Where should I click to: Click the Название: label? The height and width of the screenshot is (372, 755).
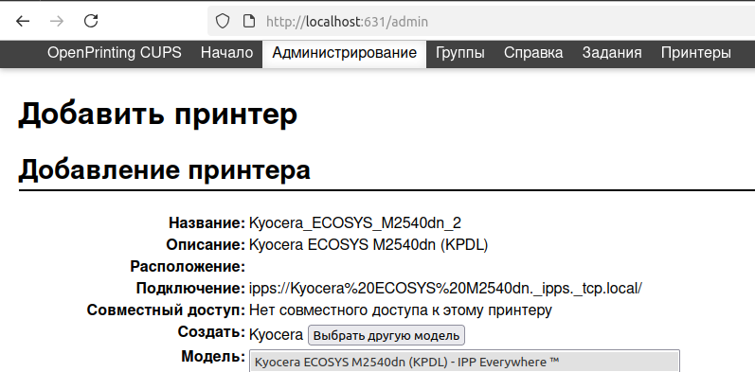coord(207,223)
